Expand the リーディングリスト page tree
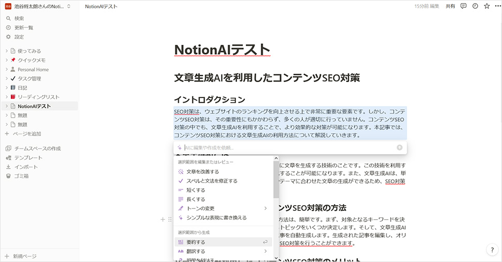This screenshot has width=502, height=262. click(x=6, y=96)
